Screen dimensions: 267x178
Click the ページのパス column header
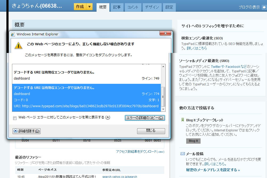(x=47, y=170)
